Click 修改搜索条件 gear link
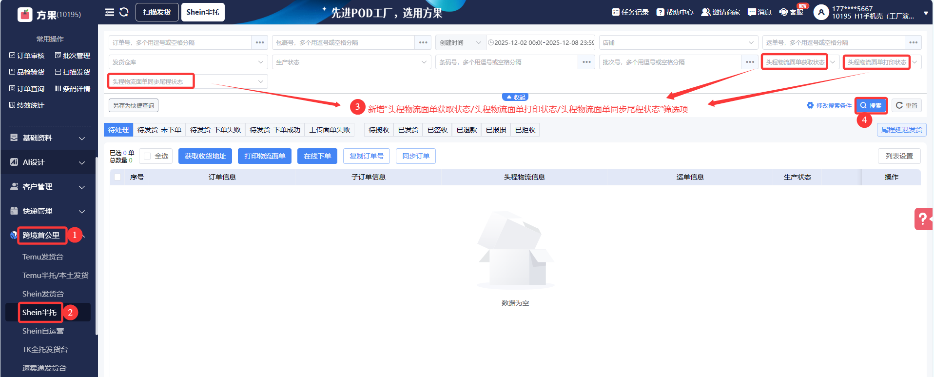This screenshot has height=377, width=934. coord(829,105)
